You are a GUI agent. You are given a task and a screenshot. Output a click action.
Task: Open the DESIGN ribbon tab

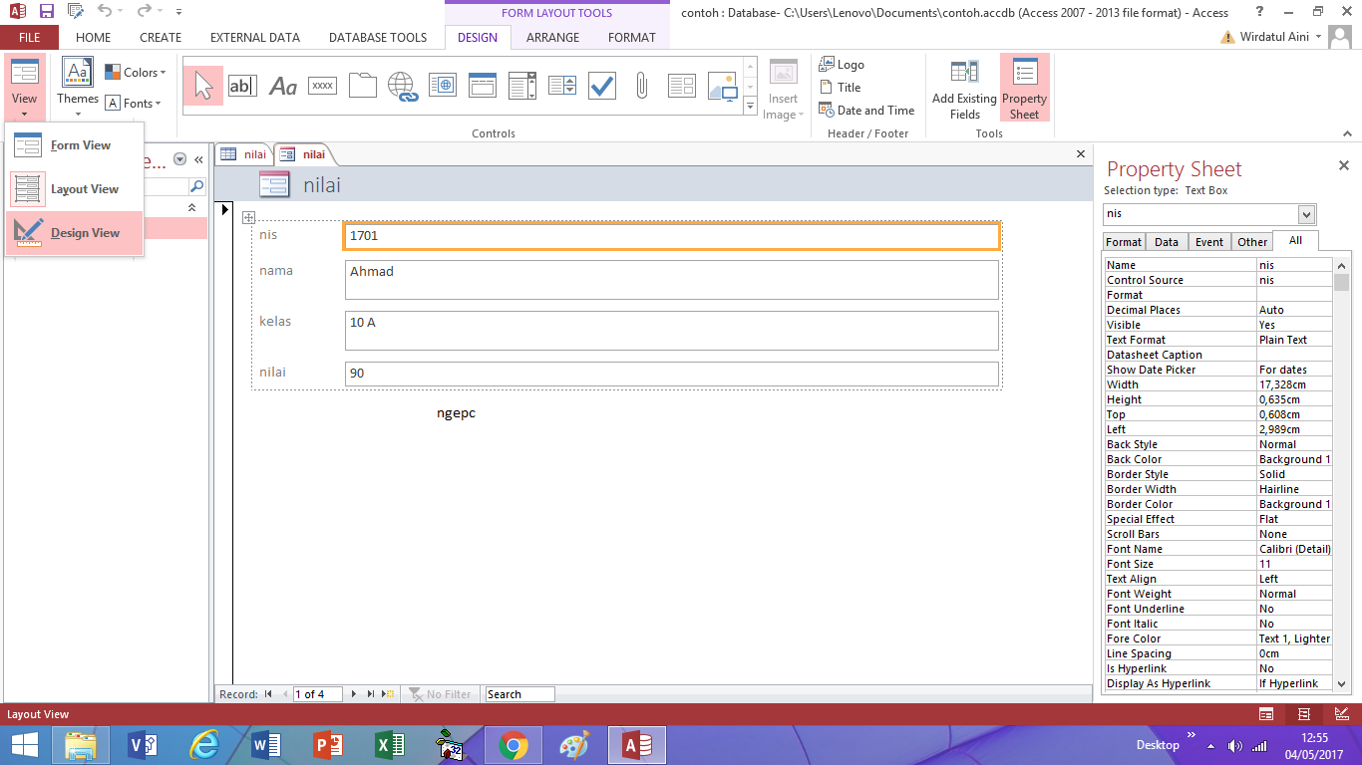point(478,37)
